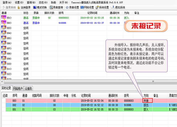177x127 pixels.
Task: Switch to the 网络用户 tab
Action: [x=18, y=88]
